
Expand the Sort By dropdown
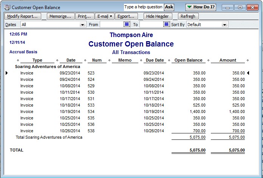[x=225, y=25]
